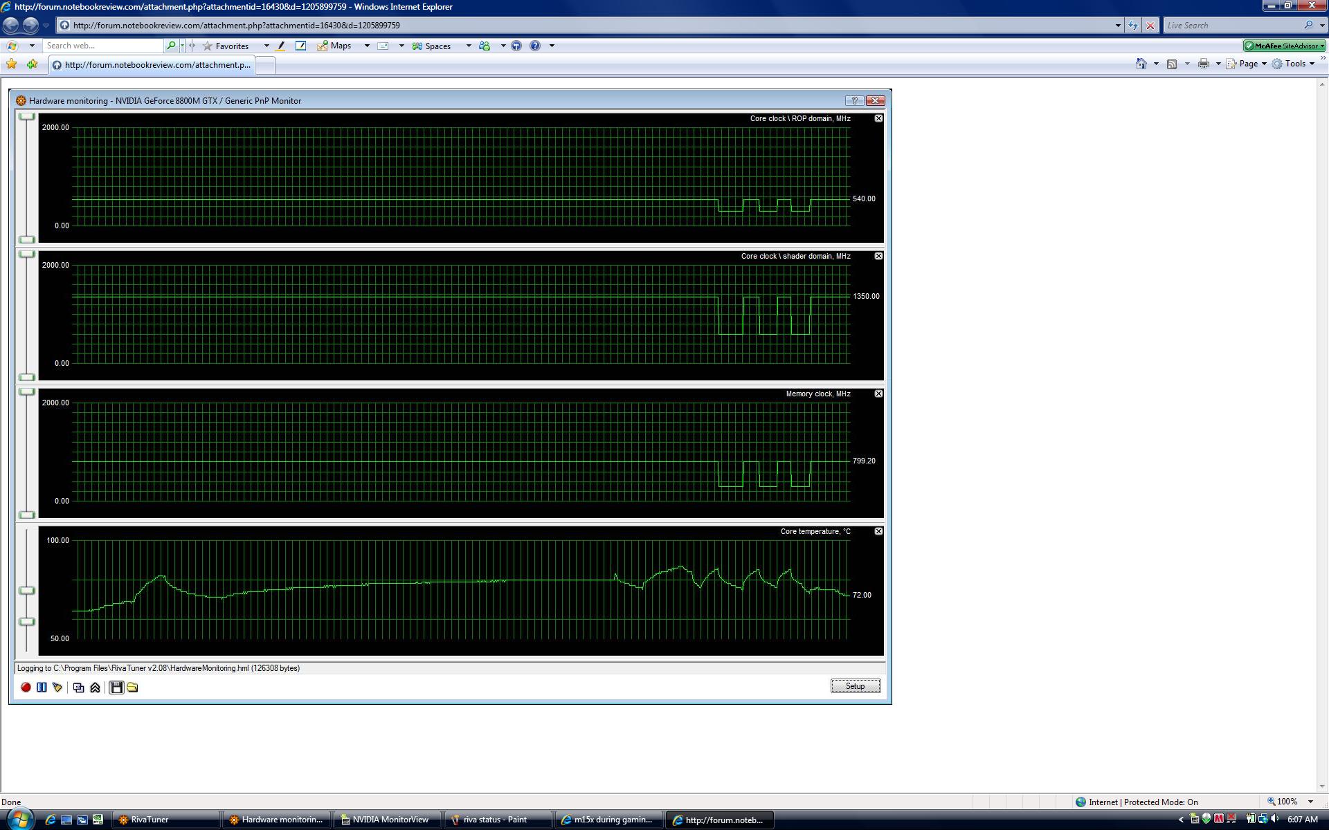This screenshot has height=830, width=1329.
Task: Open the Page menu
Action: 1246,64
